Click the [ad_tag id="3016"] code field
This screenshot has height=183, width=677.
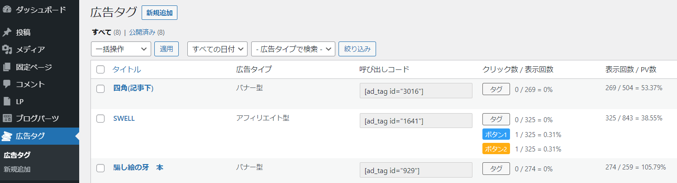point(416,91)
